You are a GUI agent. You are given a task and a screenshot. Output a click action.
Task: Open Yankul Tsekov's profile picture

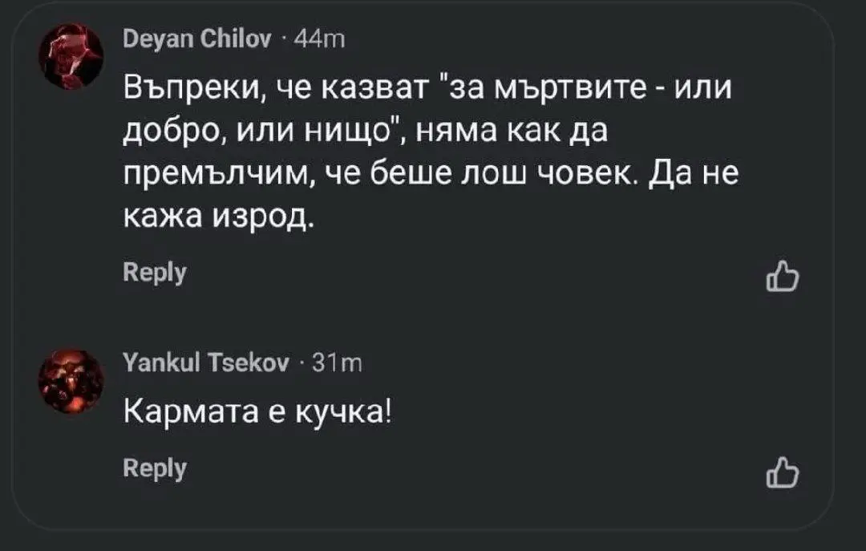pos(75,381)
